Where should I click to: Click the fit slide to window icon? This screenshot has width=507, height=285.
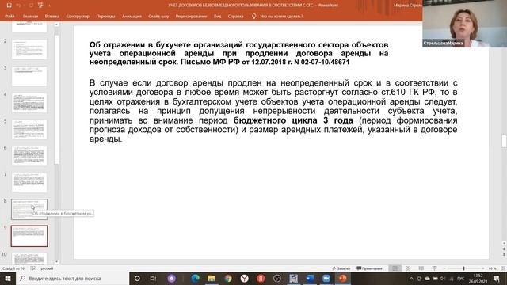(x=503, y=268)
